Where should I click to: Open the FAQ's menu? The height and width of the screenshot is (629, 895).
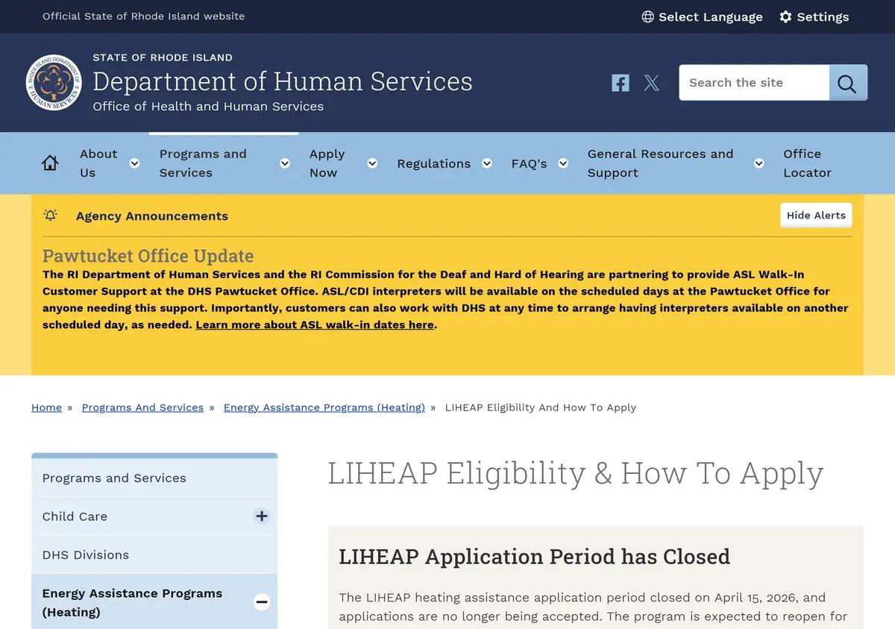click(529, 163)
